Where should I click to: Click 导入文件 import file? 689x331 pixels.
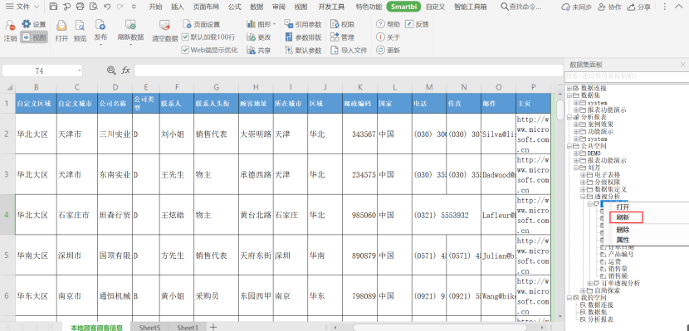pos(349,51)
